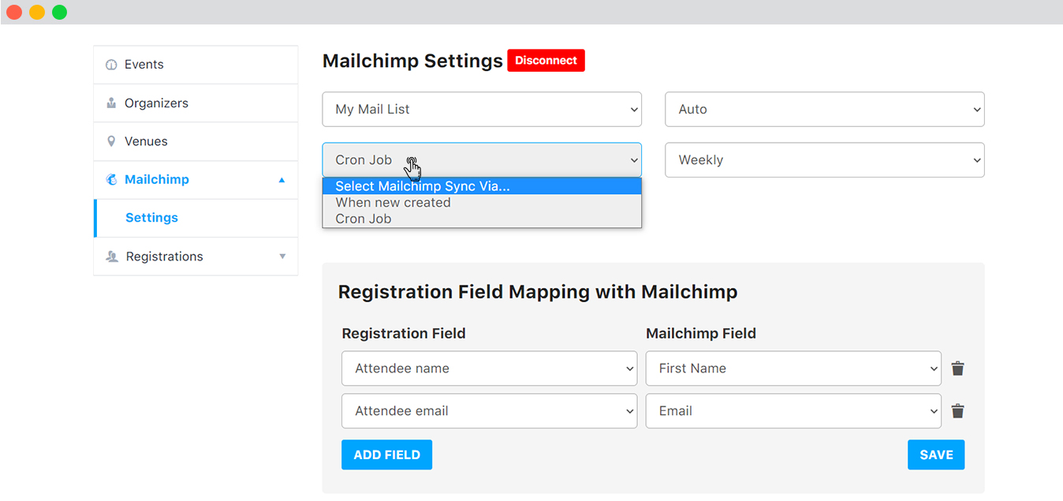This screenshot has width=1063, height=501.
Task: Click the Mailchimp Settings heading
Action: point(412,61)
